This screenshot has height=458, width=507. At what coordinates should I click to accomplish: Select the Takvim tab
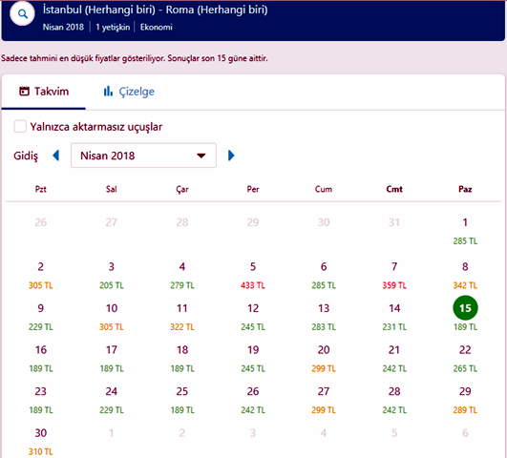(44, 92)
